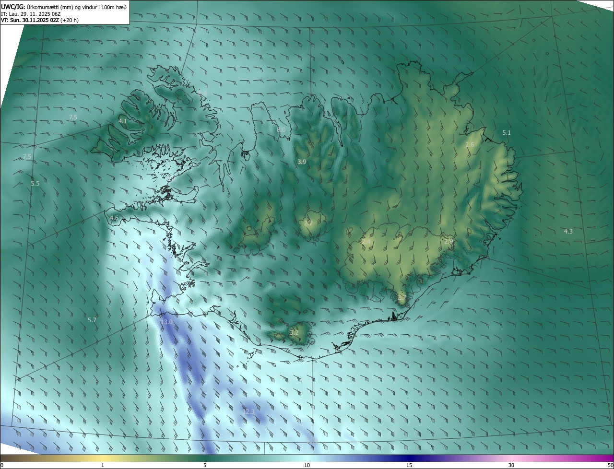The height and width of the screenshot is (469, 614).
Task: Click the color scale tick label 15
Action: pos(409,465)
